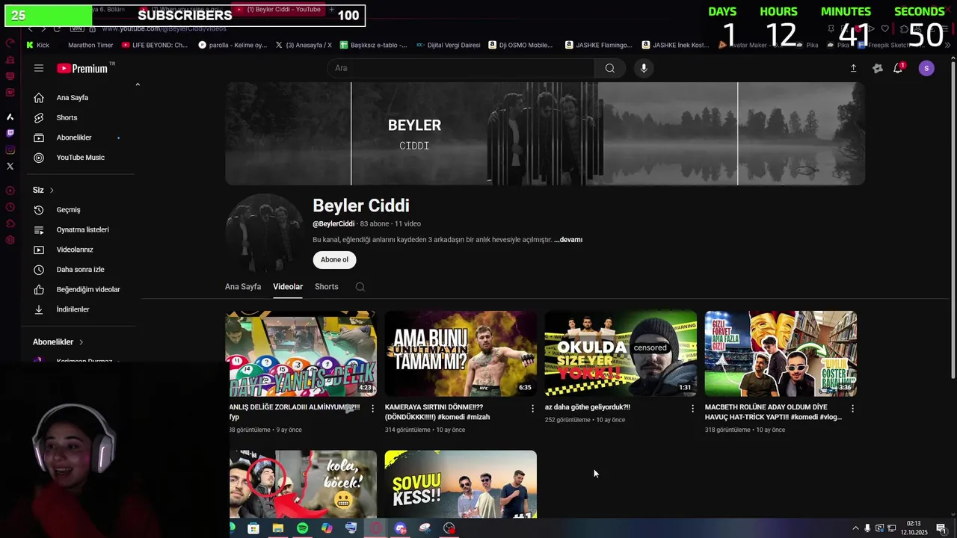Search within channel magnifier icon
The width and height of the screenshot is (957, 538).
[x=360, y=287]
